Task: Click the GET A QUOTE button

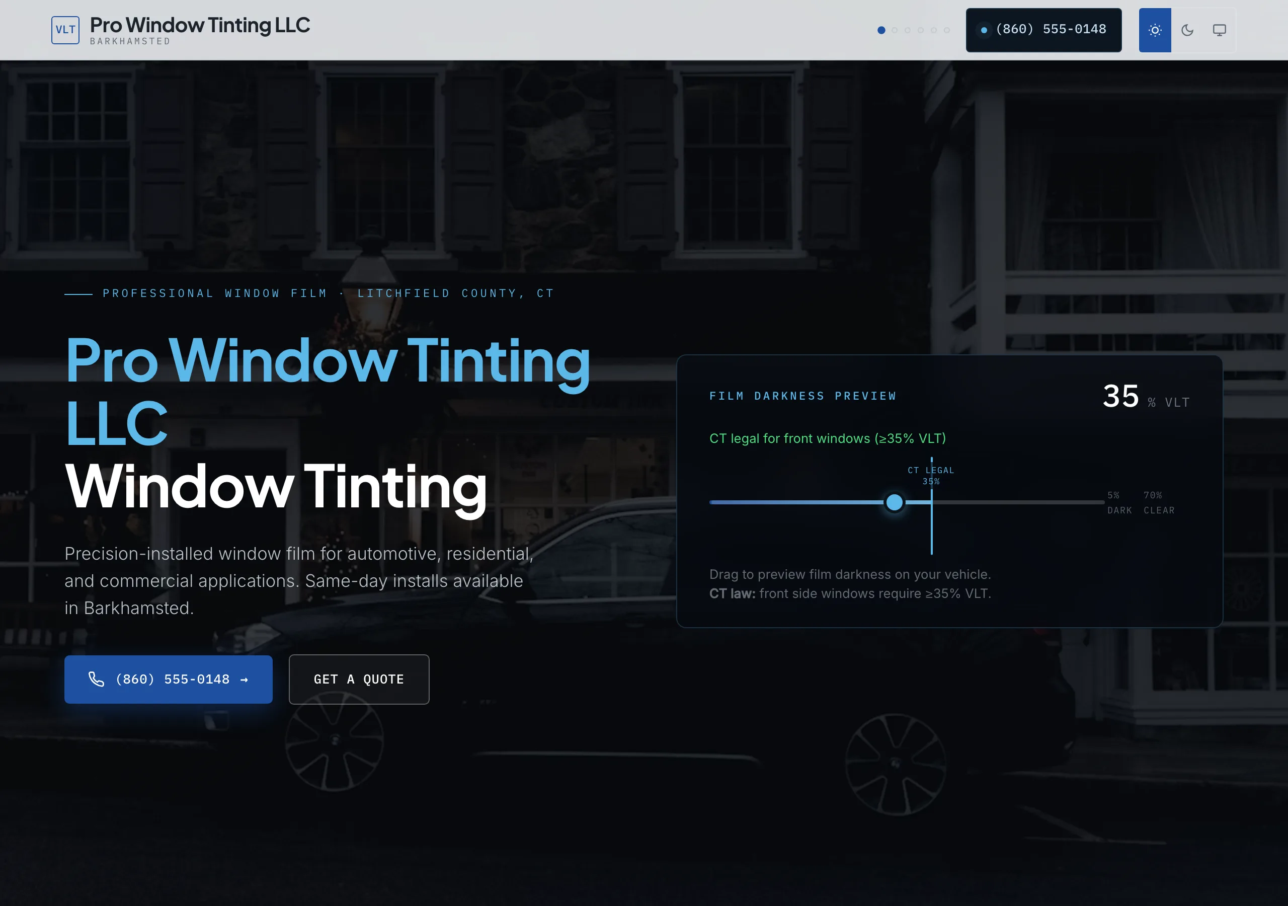Action: point(359,679)
